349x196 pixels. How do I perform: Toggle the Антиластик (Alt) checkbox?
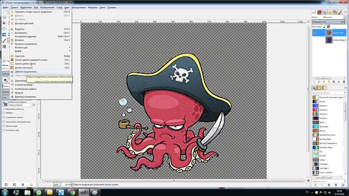[4, 130]
